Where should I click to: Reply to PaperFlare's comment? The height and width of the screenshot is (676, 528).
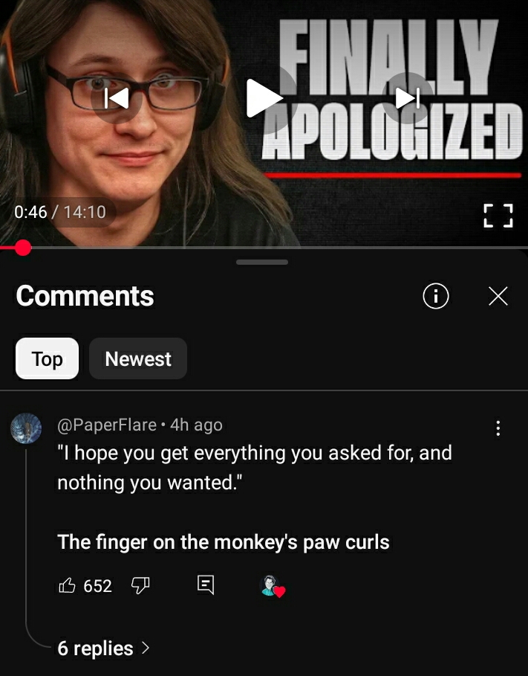(x=206, y=585)
